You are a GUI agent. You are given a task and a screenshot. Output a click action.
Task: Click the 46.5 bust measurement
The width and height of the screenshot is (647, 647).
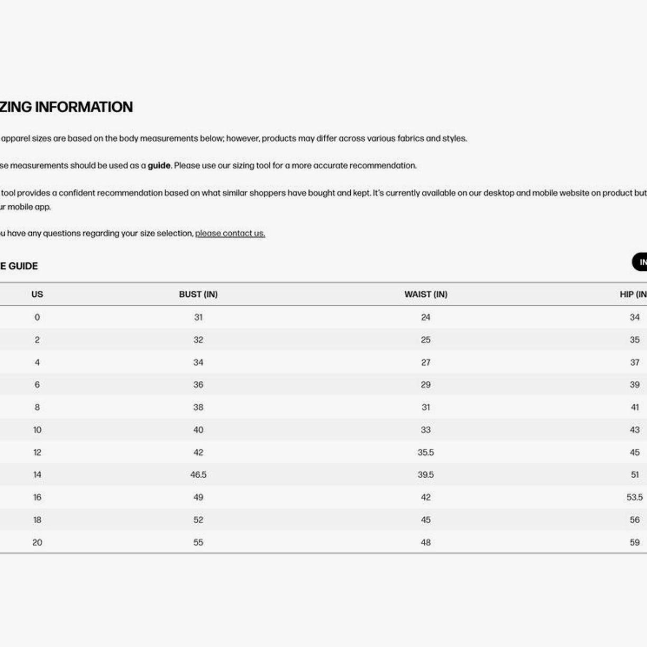point(198,475)
